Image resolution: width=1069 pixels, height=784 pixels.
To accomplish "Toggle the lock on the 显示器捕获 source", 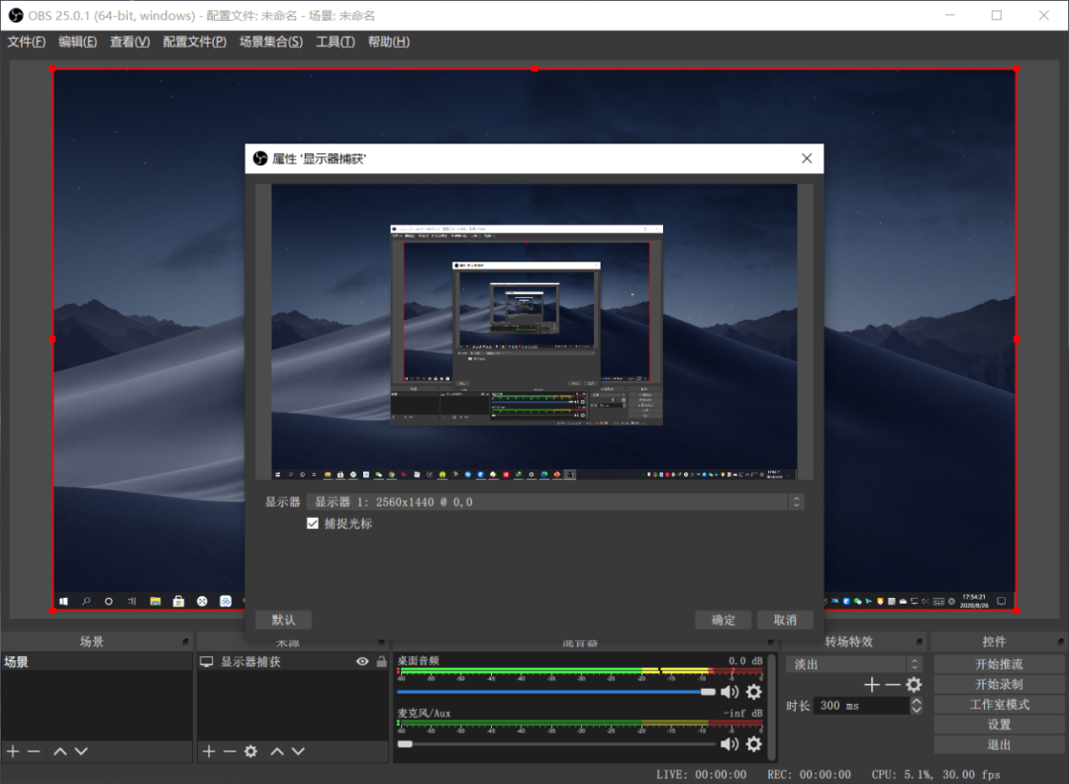I will (x=381, y=661).
